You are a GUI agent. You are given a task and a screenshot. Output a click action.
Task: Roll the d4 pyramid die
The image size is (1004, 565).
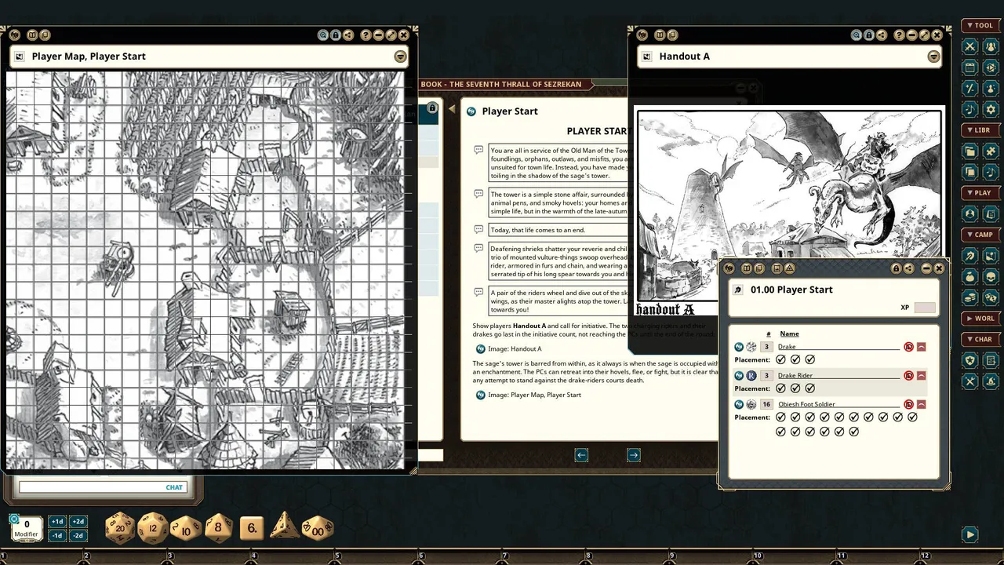(285, 526)
